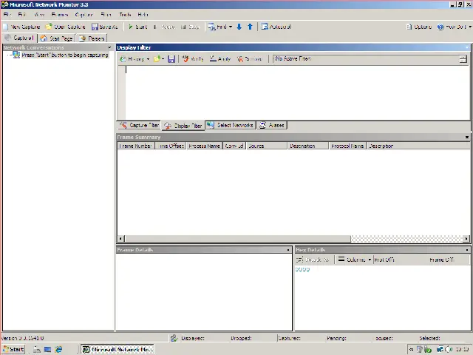Switch to the Aliases tab
The height and width of the screenshot is (355, 473).
click(x=272, y=125)
